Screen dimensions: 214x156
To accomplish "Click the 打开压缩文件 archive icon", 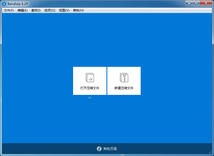I will point(90,77).
